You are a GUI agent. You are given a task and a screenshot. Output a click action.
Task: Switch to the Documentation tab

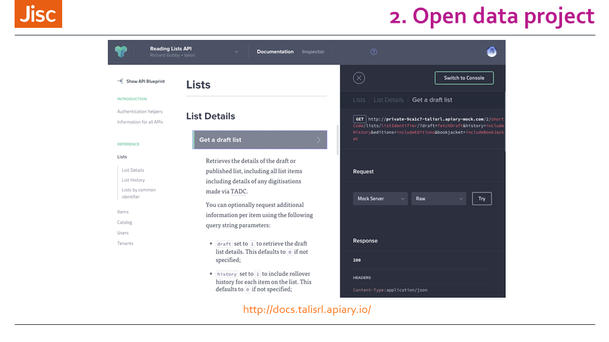pyautogui.click(x=275, y=52)
